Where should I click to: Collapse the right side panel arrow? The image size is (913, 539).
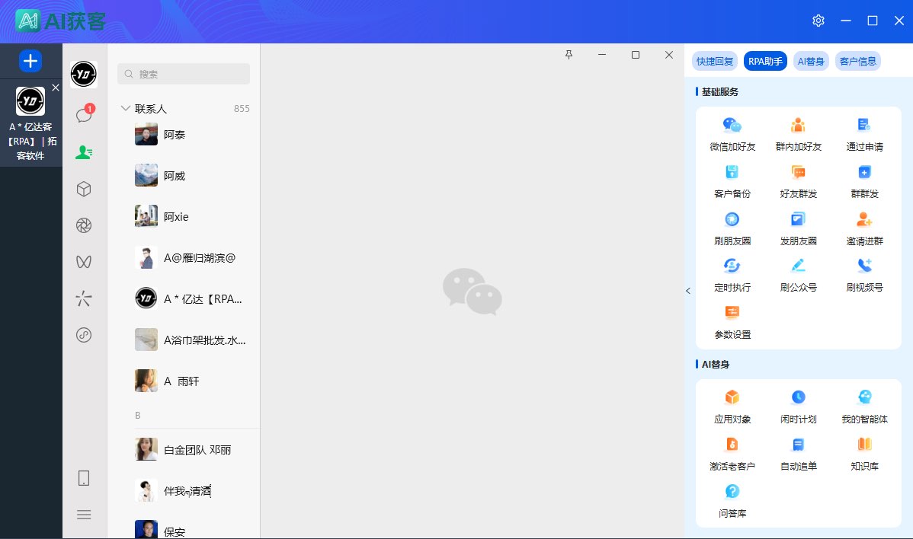click(688, 291)
